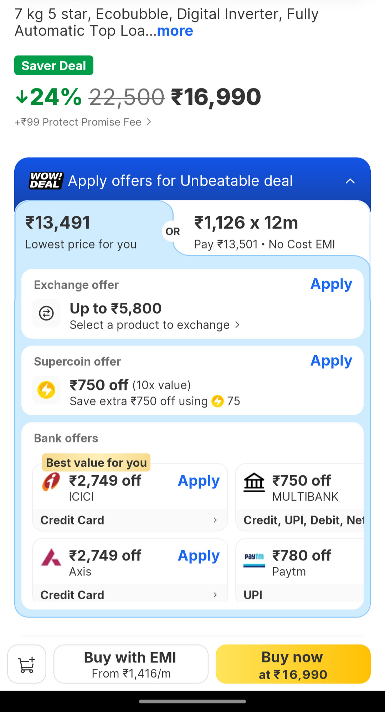Tap the Supercoin lightning icon

tap(46, 390)
